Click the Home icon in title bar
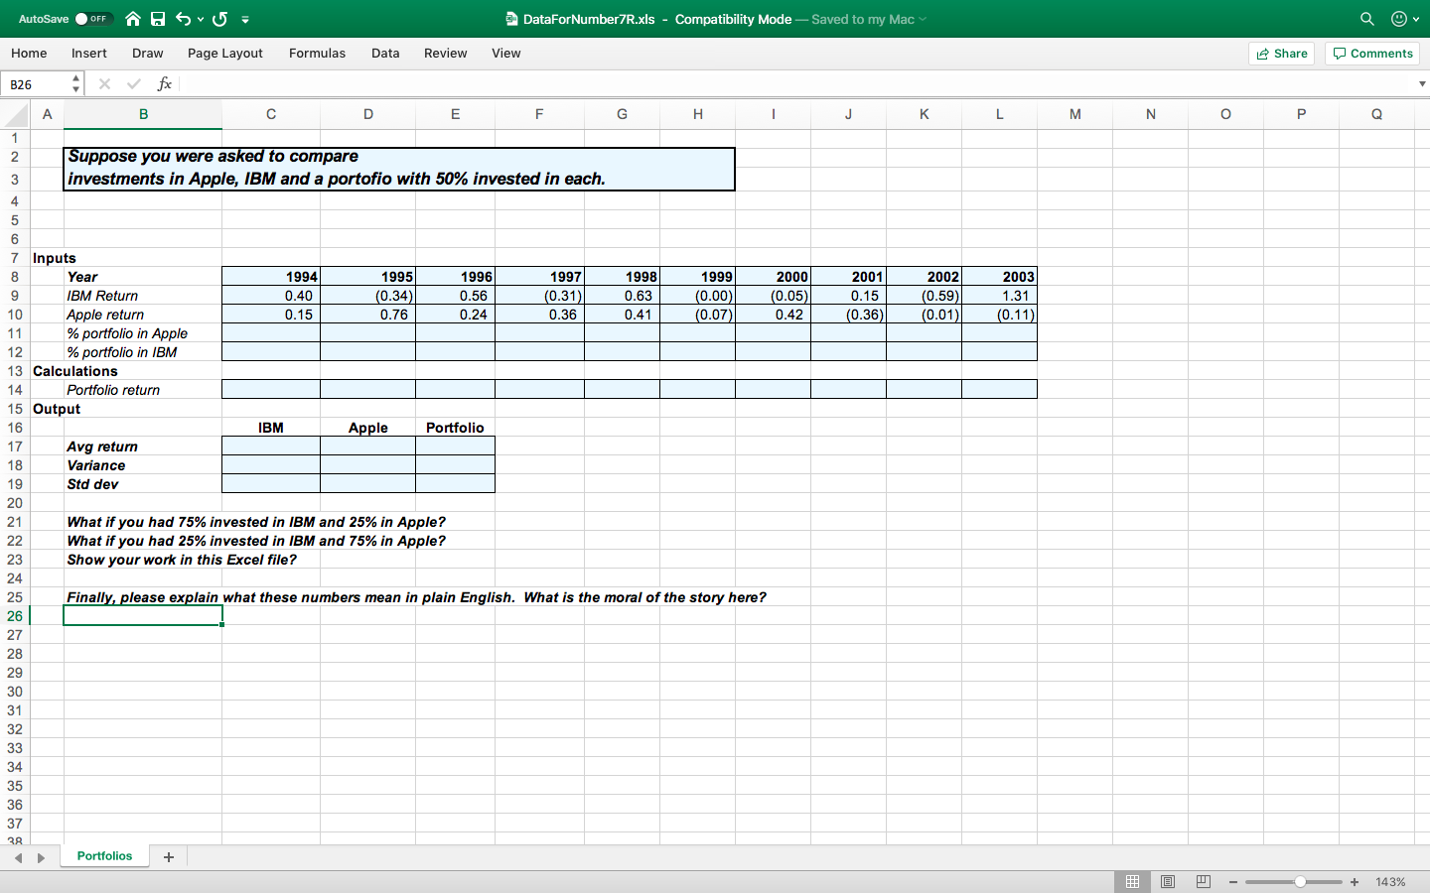The width and height of the screenshot is (1430, 893). [132, 19]
